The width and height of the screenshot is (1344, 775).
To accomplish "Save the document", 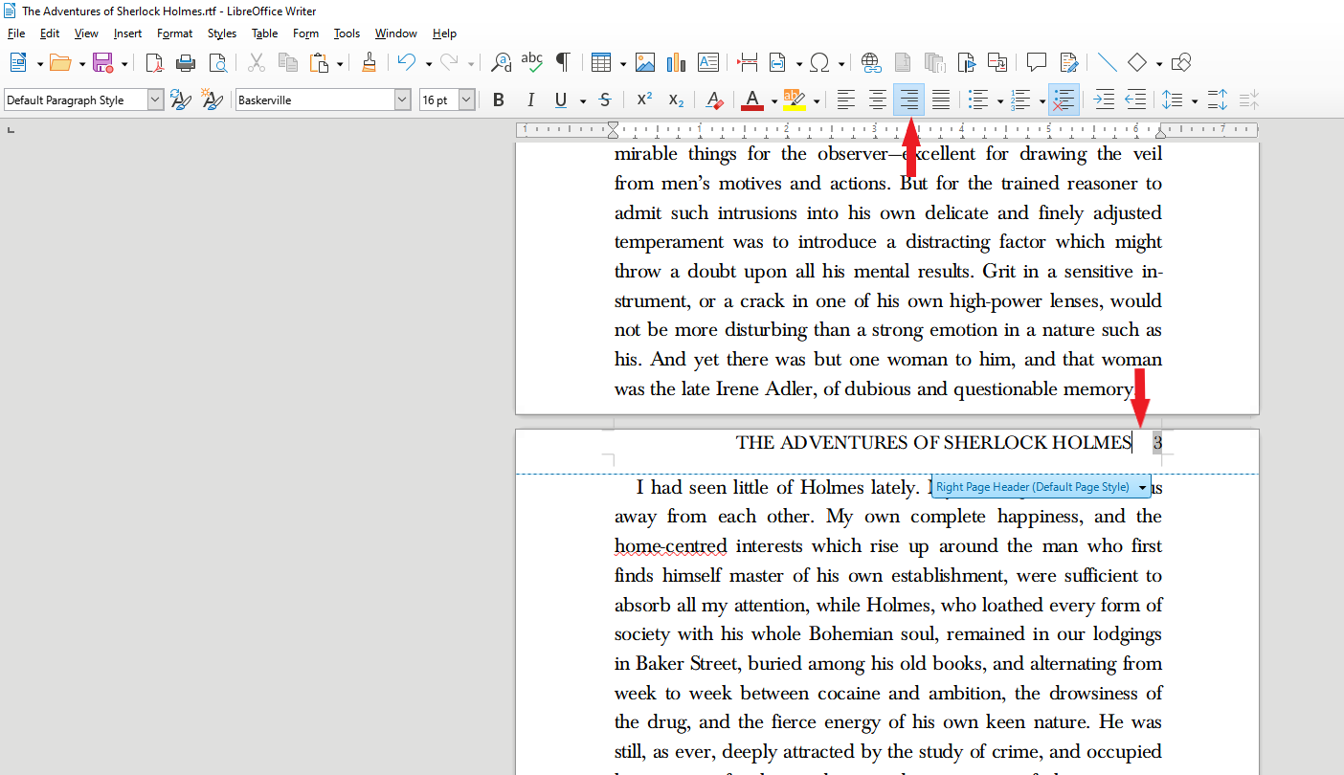I will pos(102,63).
